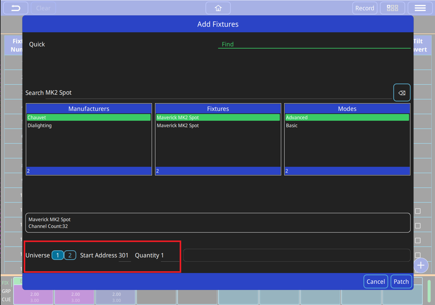Select Universe 2
The width and height of the screenshot is (435, 305).
coord(70,255)
